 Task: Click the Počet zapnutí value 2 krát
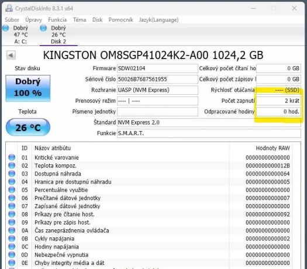(x=278, y=101)
